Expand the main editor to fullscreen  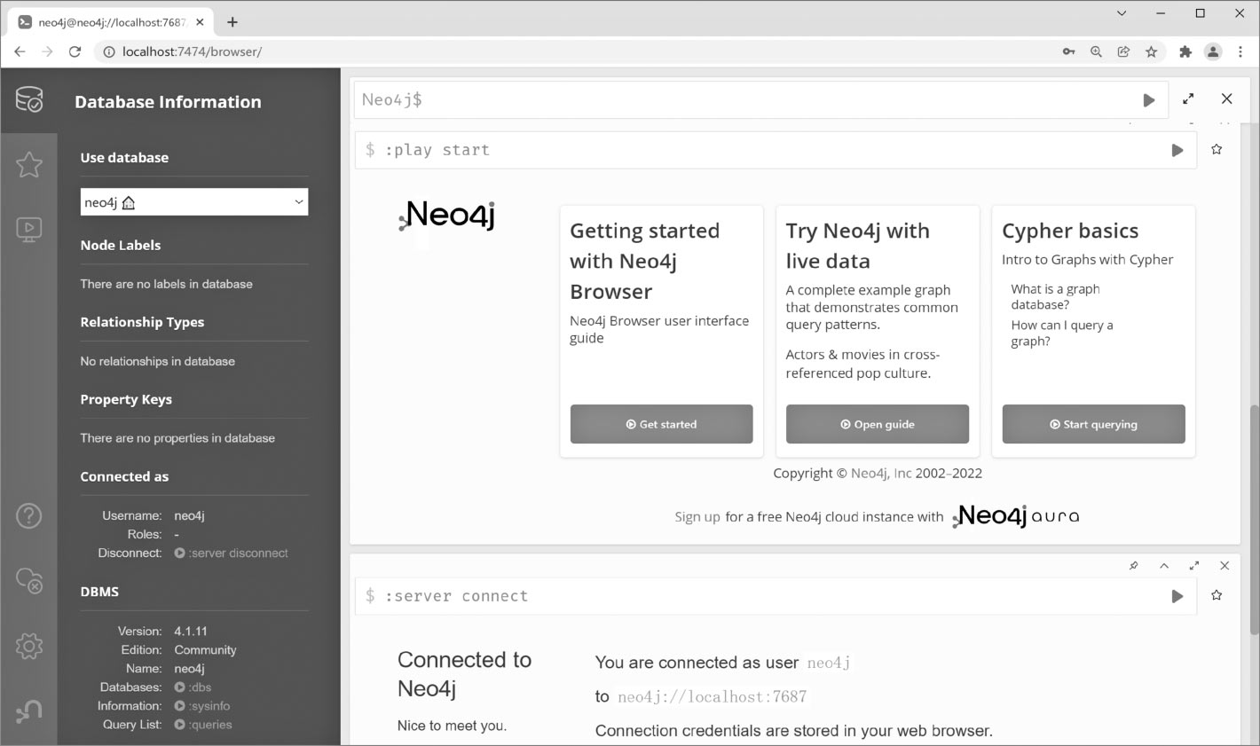point(1188,99)
